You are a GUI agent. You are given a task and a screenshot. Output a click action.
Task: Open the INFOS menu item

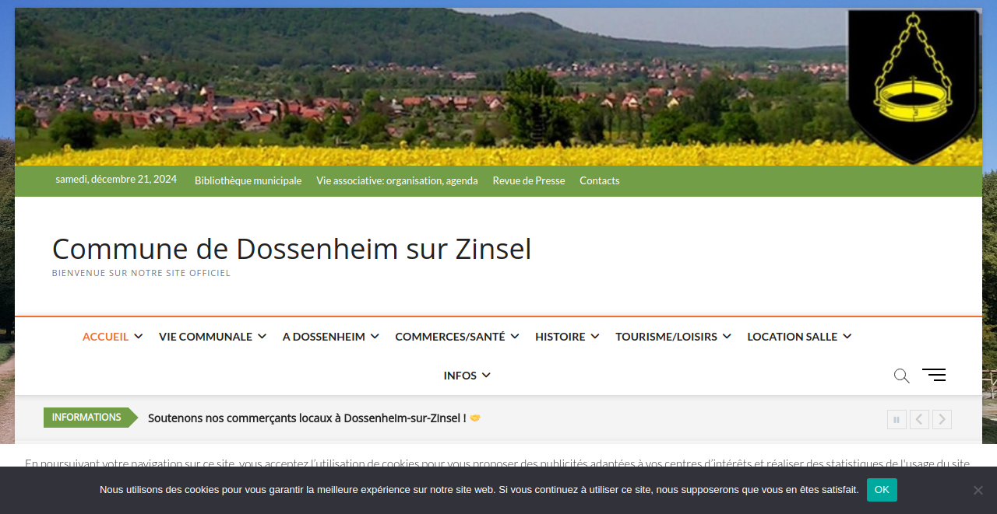pyautogui.click(x=460, y=376)
